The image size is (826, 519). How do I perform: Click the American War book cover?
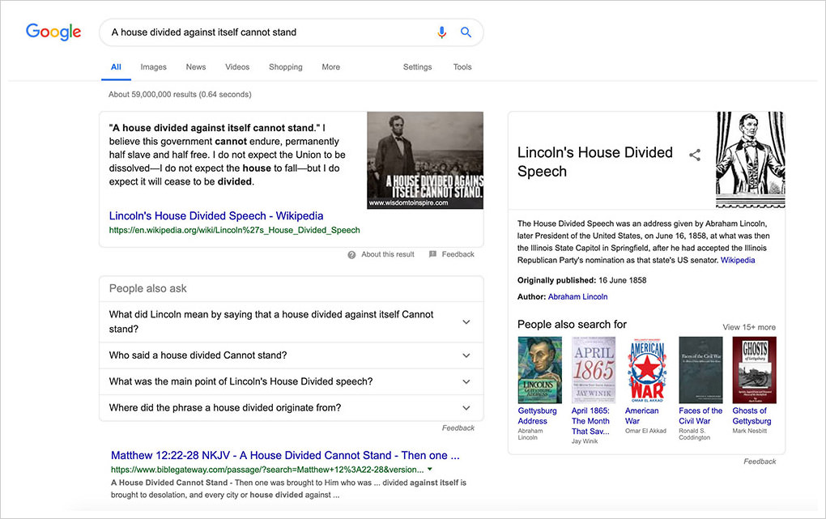[x=647, y=370]
